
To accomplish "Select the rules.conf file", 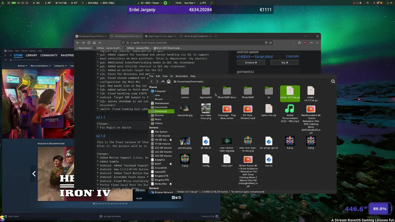I will (x=227, y=161).
